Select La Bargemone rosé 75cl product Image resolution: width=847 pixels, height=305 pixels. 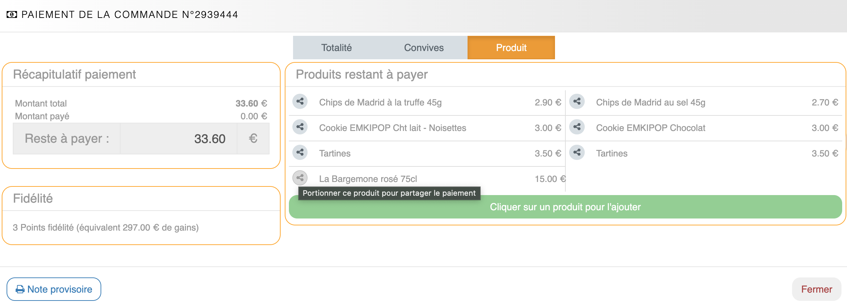(368, 179)
